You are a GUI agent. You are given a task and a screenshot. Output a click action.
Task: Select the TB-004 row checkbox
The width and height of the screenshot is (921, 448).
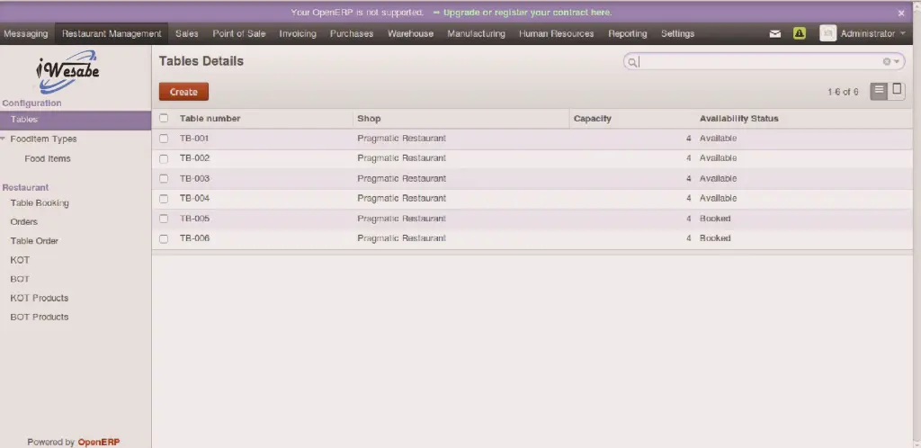(164, 199)
